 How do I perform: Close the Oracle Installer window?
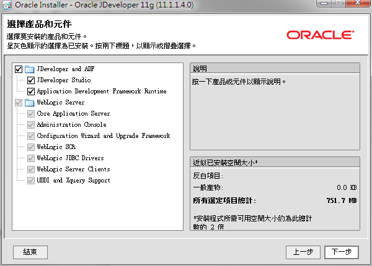pyautogui.click(x=358, y=3)
